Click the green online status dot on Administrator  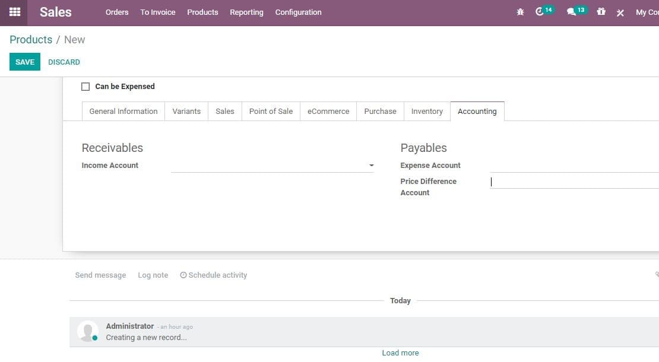click(95, 339)
